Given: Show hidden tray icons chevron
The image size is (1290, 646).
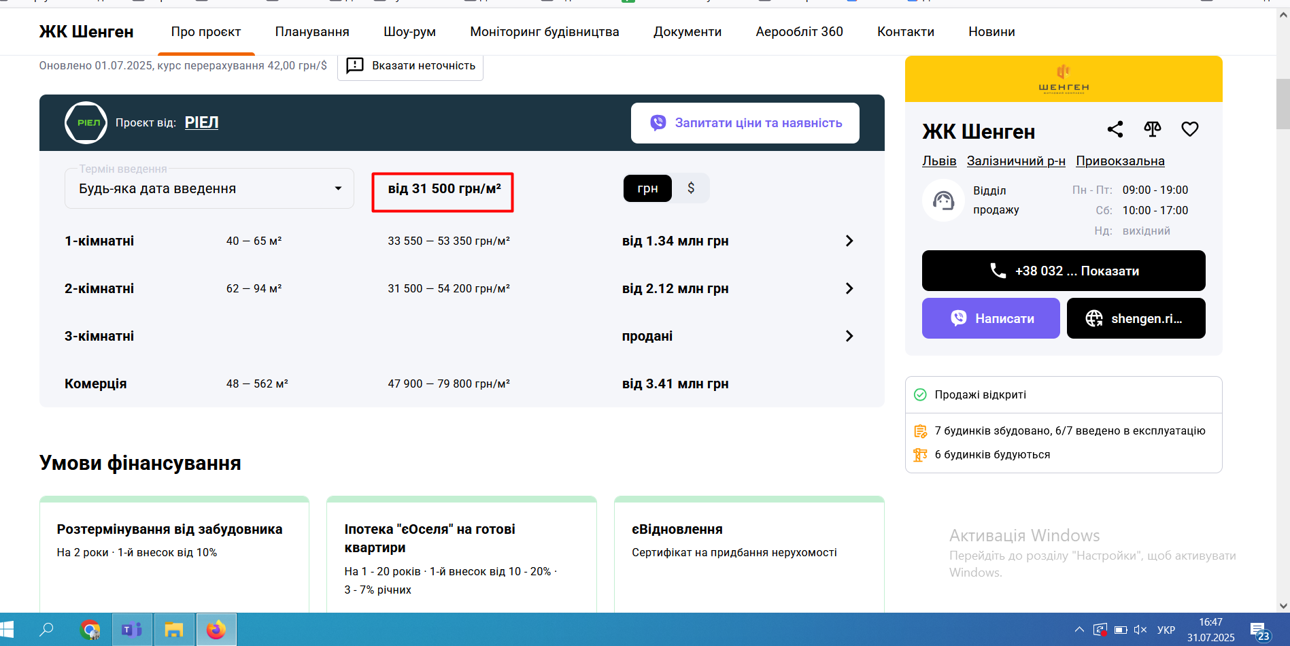Looking at the screenshot, I should click(1079, 630).
